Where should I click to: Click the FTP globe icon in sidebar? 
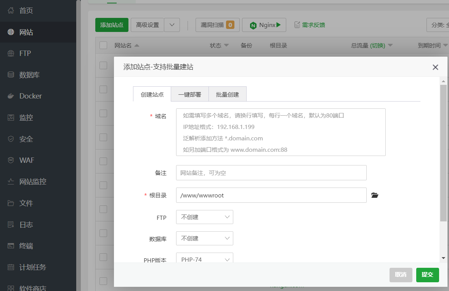click(x=11, y=54)
